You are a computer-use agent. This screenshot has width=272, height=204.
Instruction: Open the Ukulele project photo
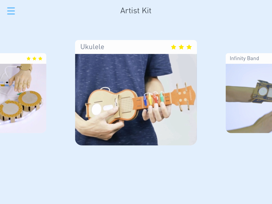[136, 100]
